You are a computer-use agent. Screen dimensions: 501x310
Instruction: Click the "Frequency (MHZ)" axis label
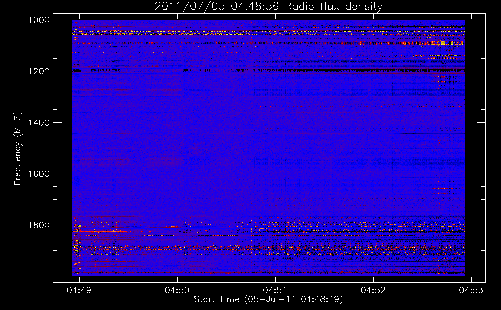point(18,149)
